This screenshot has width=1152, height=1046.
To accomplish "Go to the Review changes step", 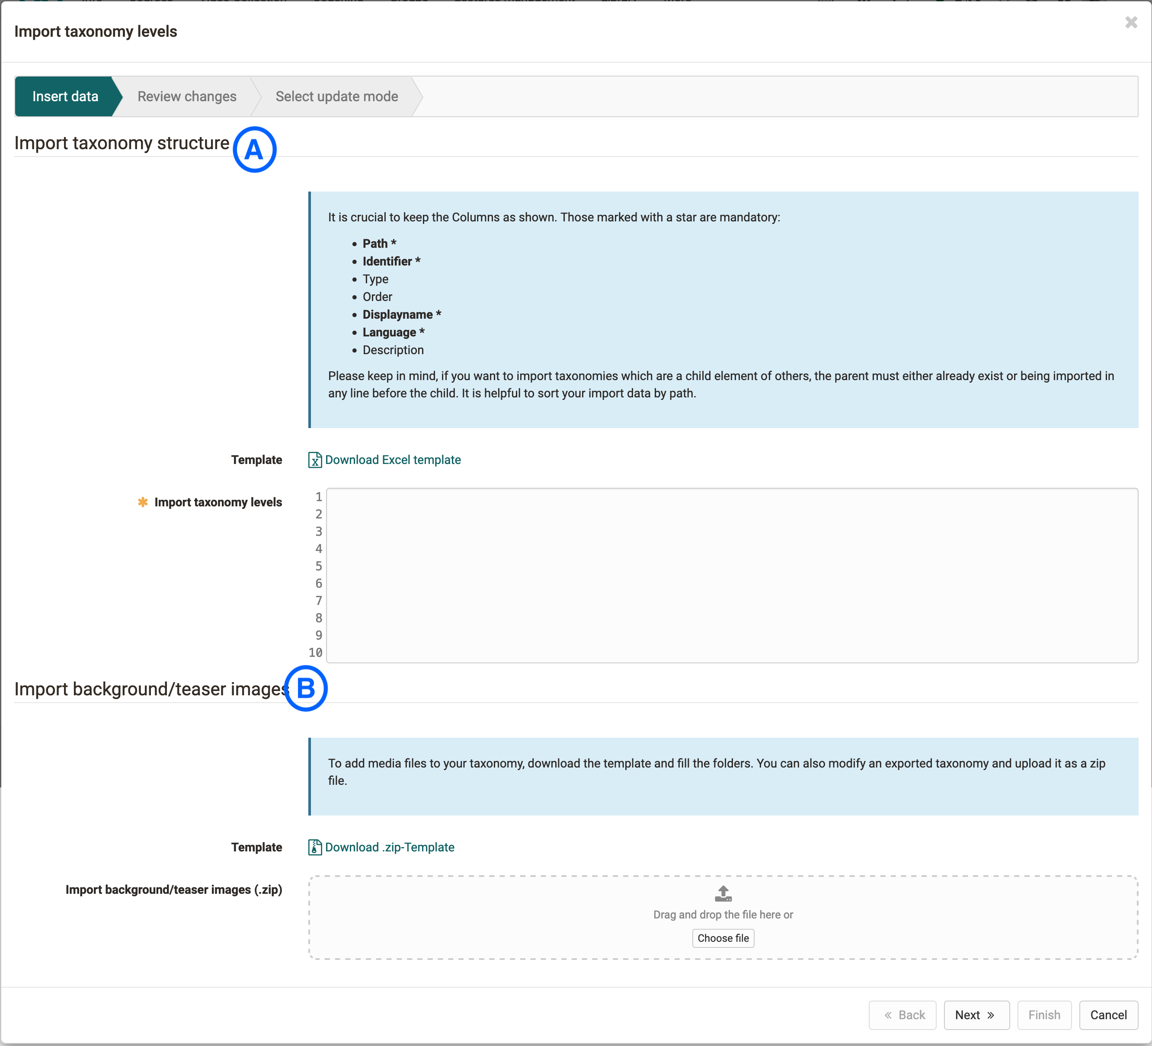I will pos(187,96).
